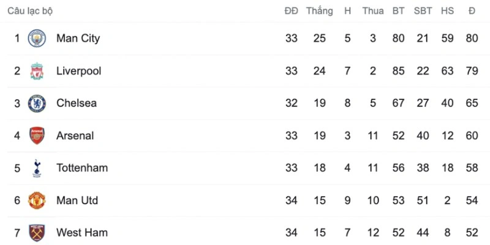
Task: Select the Chelsea team name
Action: point(77,103)
